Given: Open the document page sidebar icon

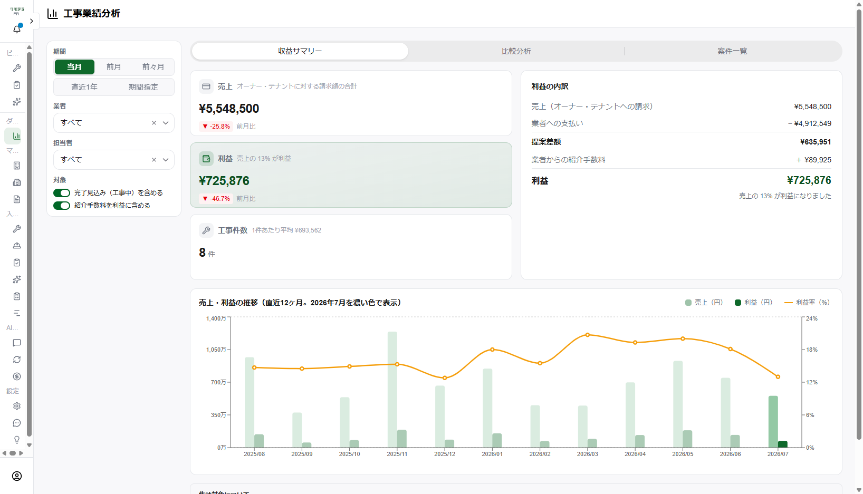Looking at the screenshot, I should click(x=17, y=199).
